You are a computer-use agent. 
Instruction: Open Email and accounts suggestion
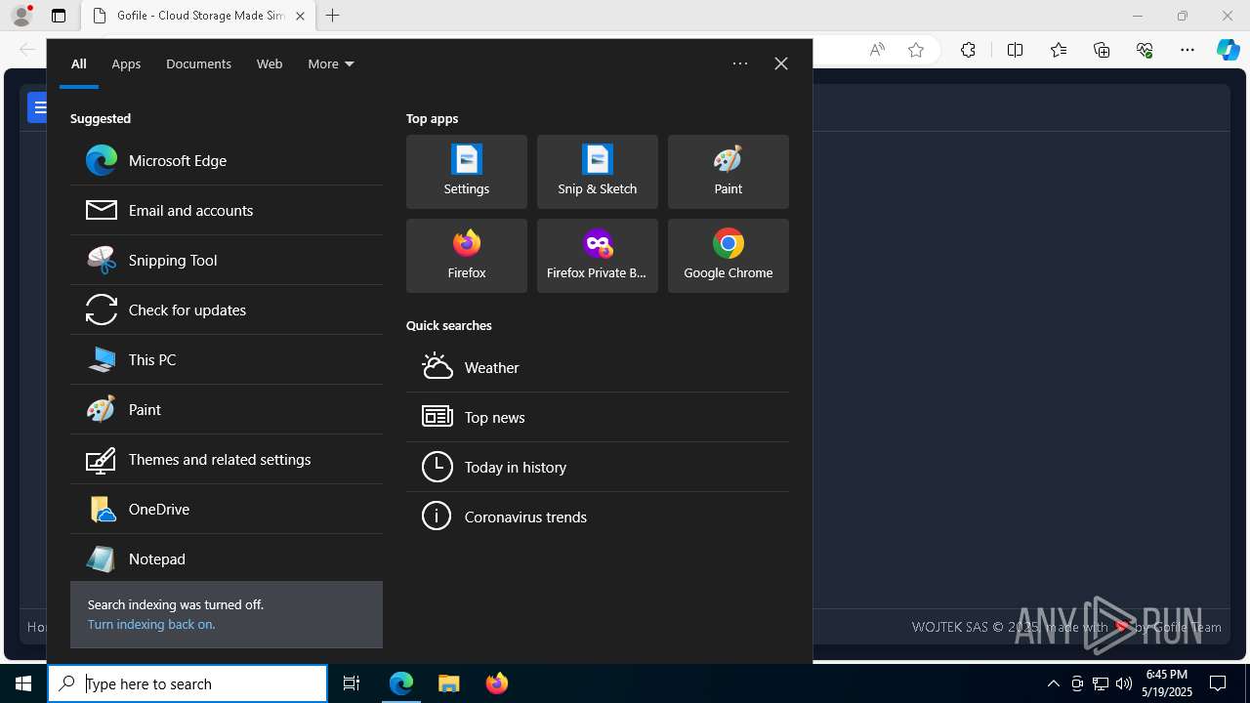(227, 210)
